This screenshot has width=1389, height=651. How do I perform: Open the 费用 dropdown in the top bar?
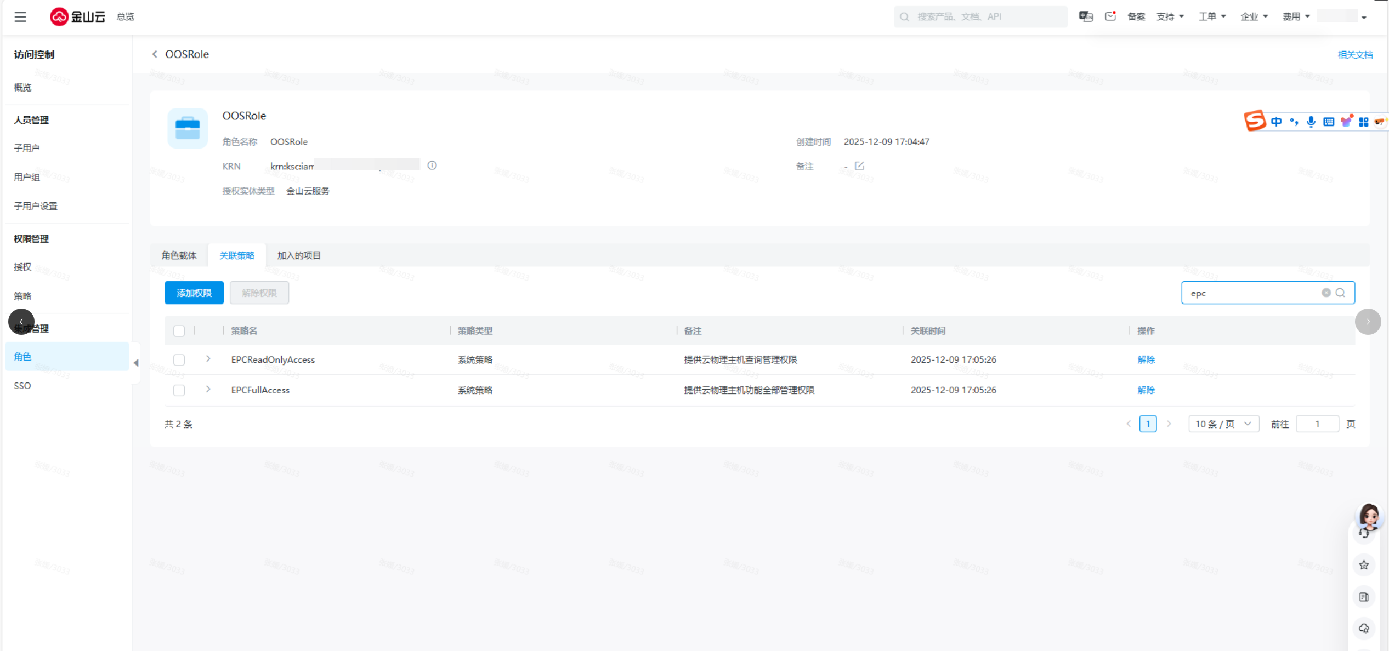pyautogui.click(x=1296, y=16)
